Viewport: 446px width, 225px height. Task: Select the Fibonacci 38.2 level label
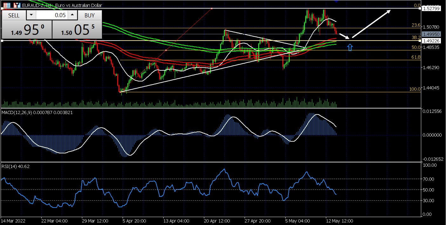coord(416,37)
